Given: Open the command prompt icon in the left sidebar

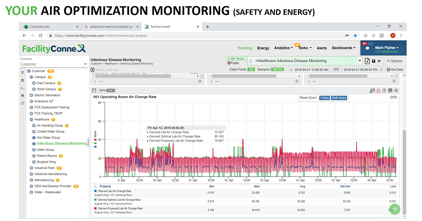Looking at the screenshot, I should pos(23,88).
